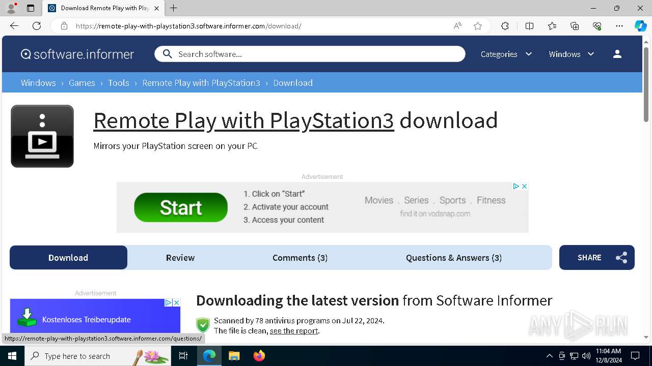Click the green Start ad button
Screen dimensions: 652x366
tap(181, 207)
